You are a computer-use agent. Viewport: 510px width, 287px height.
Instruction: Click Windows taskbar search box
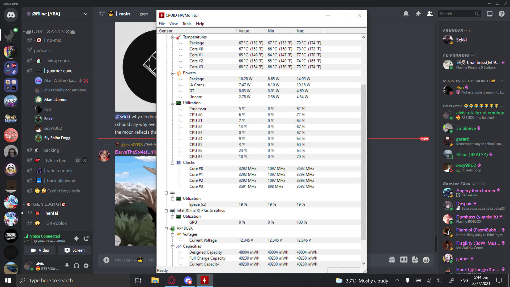click(x=73, y=280)
